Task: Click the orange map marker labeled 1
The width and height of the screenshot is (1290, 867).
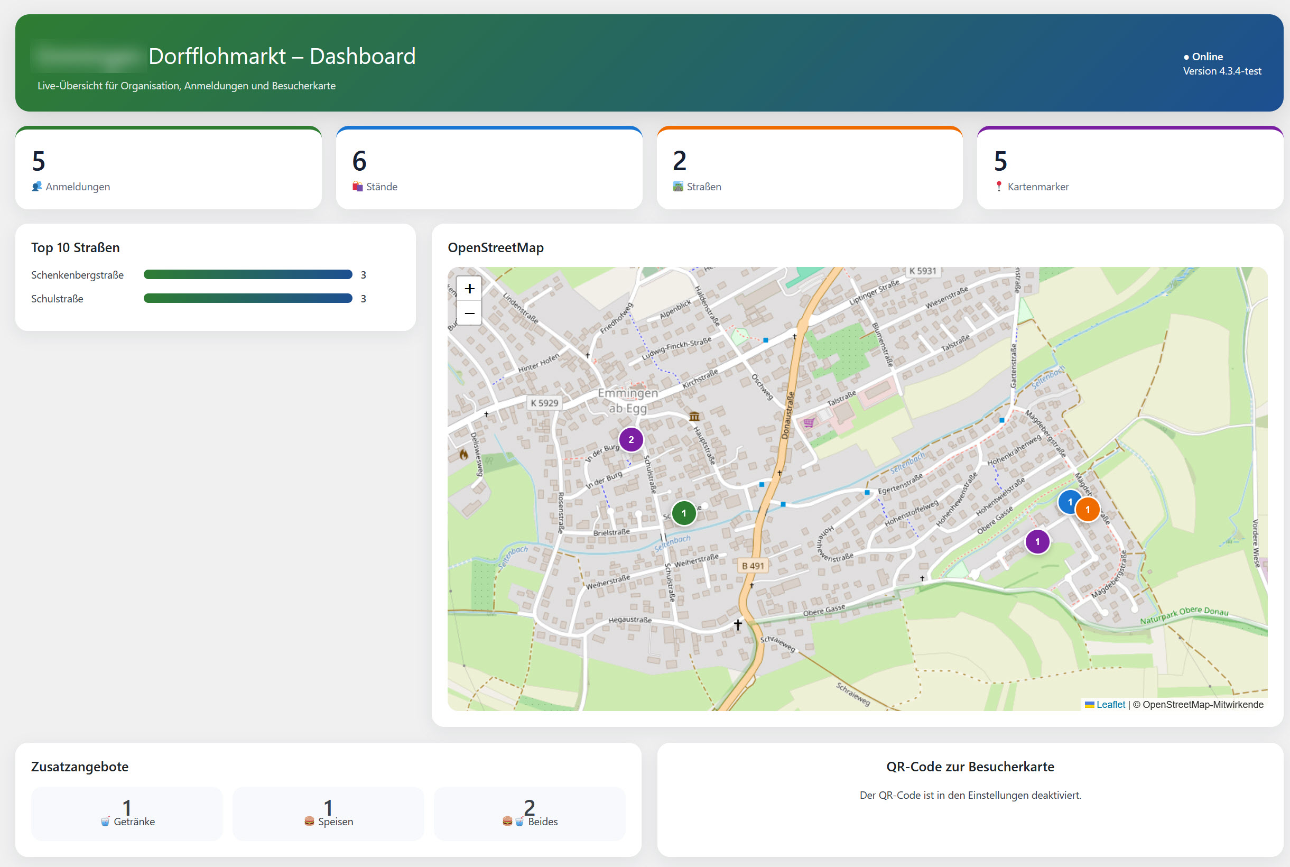Action: [1087, 509]
